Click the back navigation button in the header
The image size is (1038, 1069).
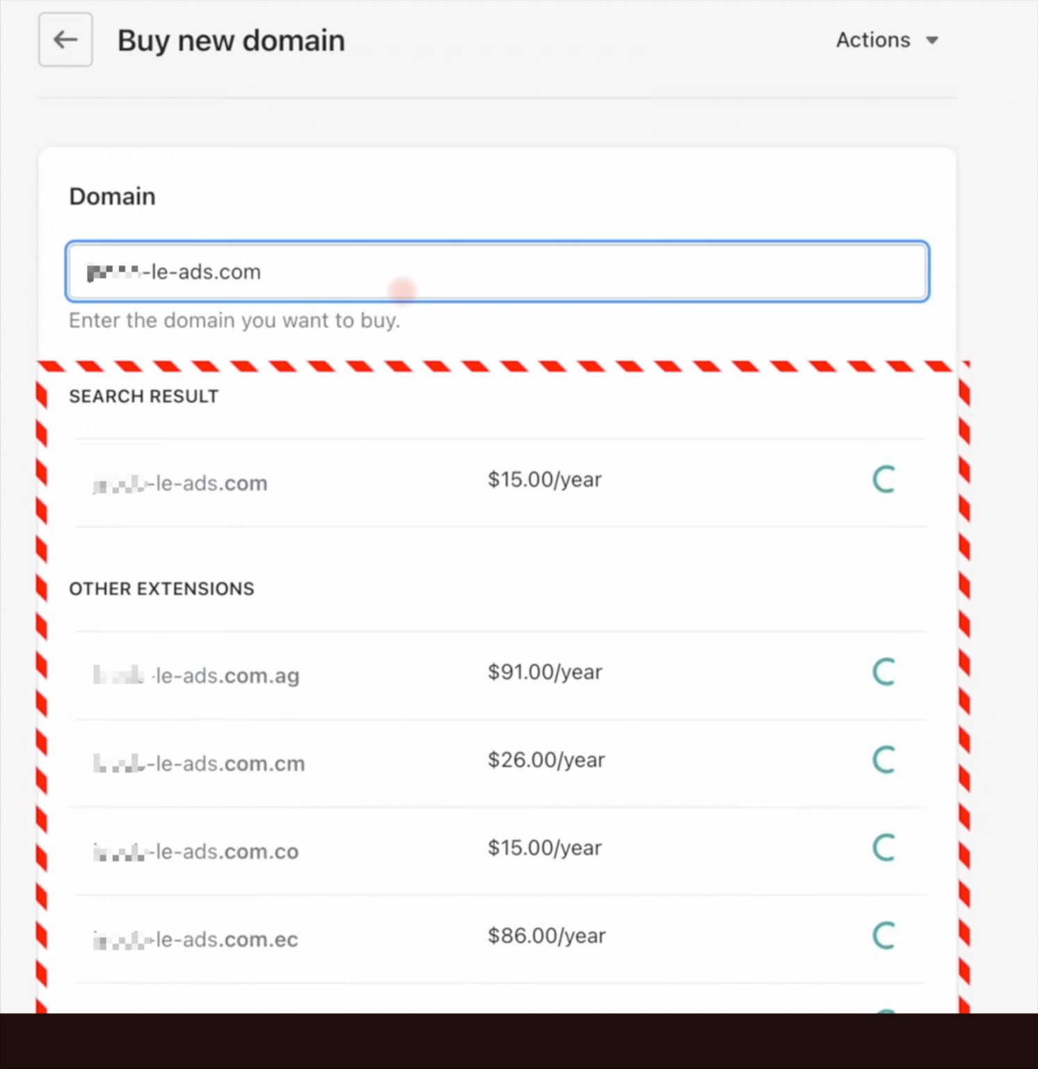[65, 40]
